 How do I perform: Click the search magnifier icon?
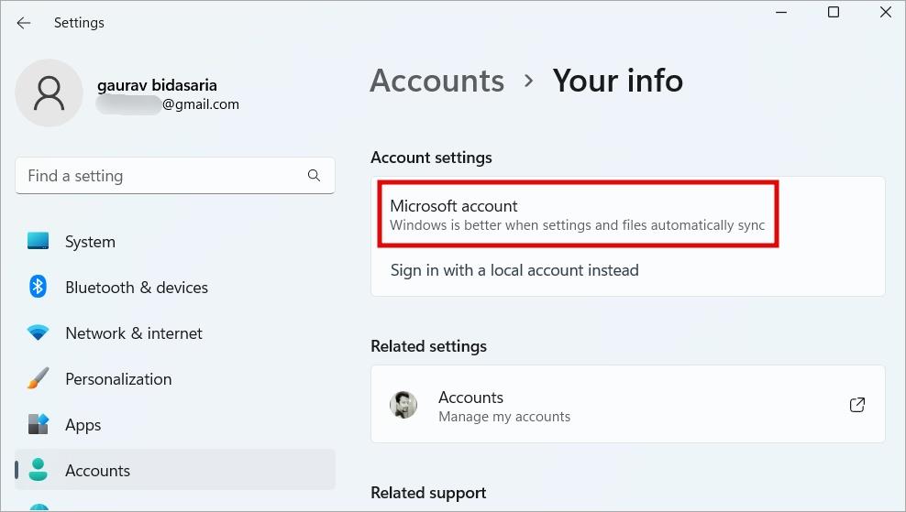point(314,176)
